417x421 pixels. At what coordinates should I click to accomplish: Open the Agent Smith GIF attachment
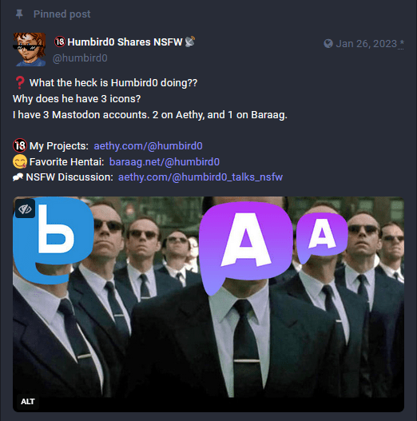coord(208,304)
